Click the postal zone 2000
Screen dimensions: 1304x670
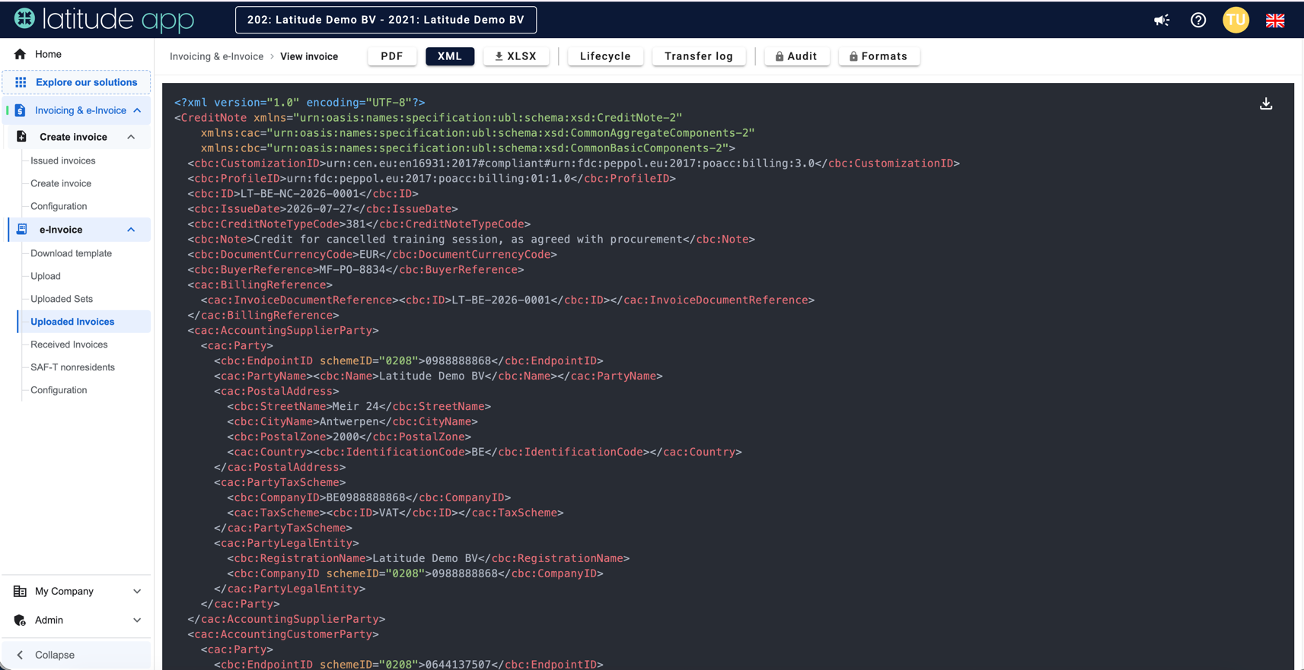(346, 437)
